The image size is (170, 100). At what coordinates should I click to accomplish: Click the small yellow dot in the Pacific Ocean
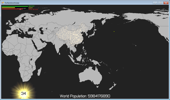click(114, 32)
